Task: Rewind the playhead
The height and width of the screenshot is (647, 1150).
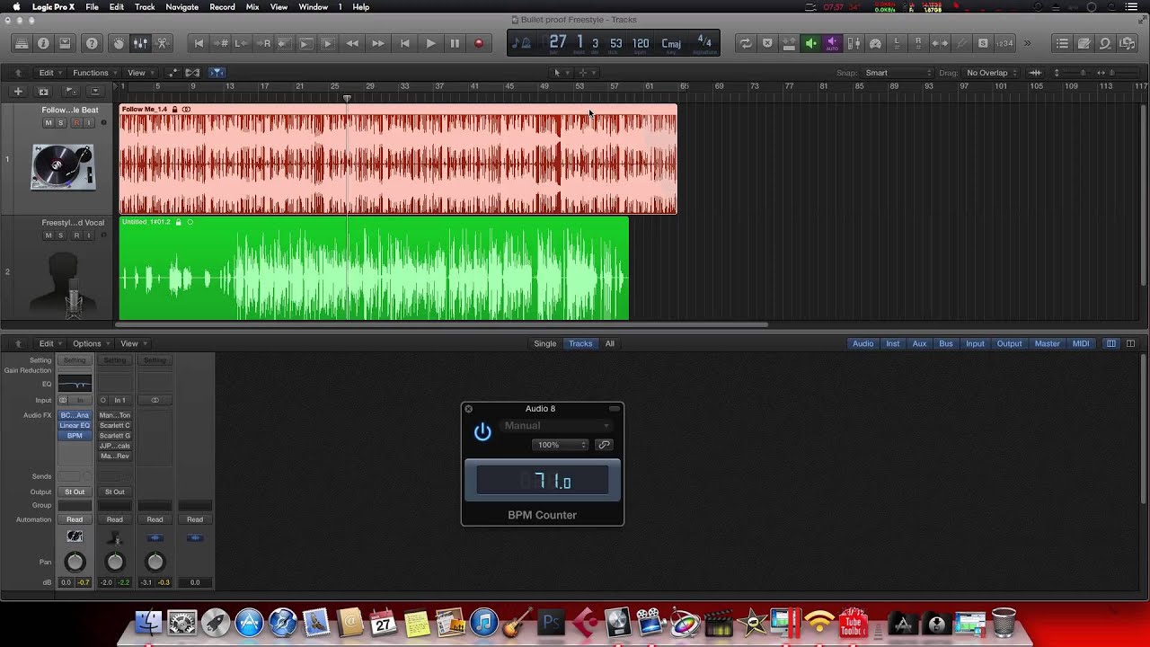Action: point(352,43)
